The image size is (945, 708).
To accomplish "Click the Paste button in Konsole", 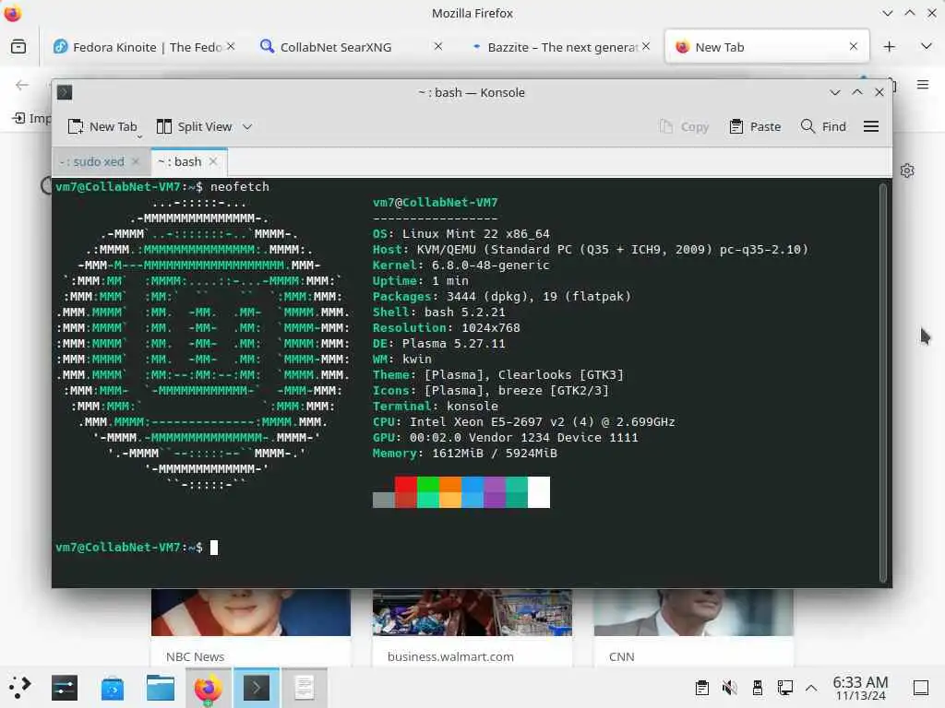I will [x=755, y=126].
